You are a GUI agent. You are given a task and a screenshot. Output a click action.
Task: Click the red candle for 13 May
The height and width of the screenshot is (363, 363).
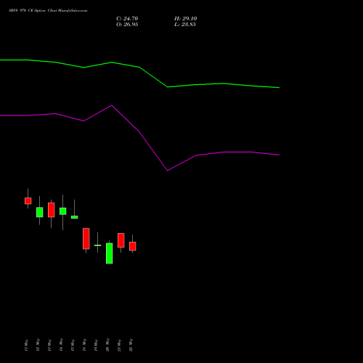click(52, 210)
